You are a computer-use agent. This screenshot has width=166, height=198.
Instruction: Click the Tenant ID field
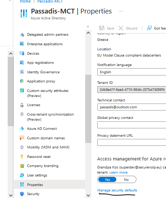(x=132, y=90)
